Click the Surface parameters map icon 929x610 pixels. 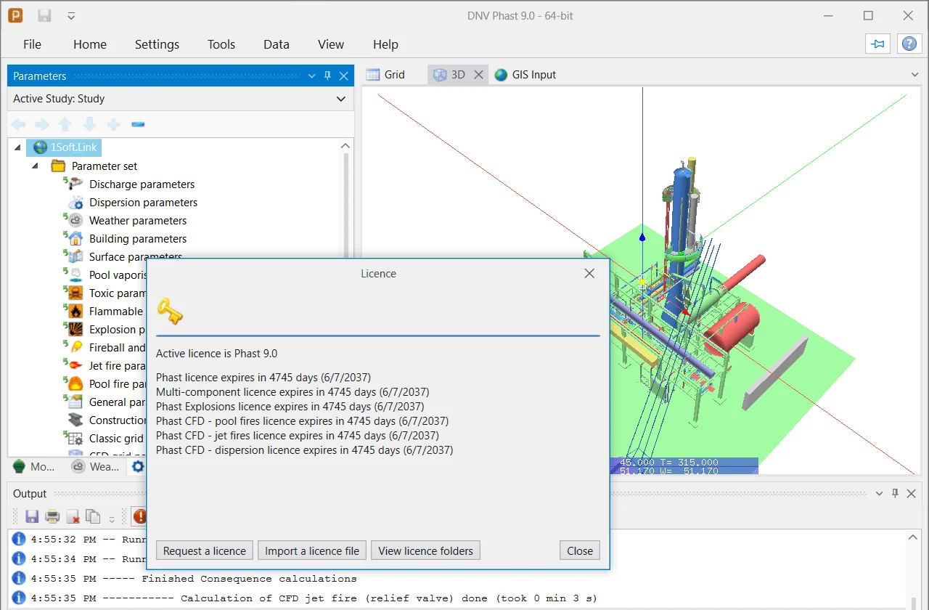point(75,256)
